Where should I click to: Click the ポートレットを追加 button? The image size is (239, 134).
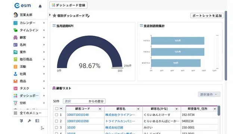[207, 16]
